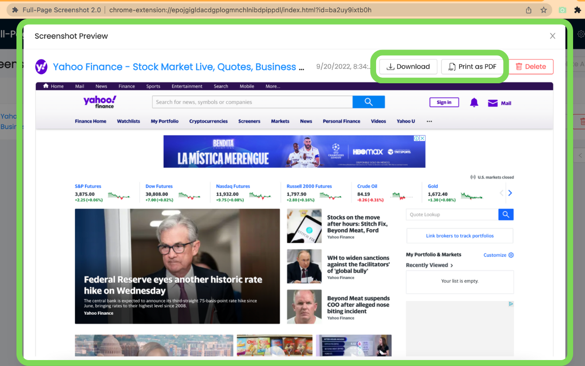Open Nasdaq Futures quote
The width and height of the screenshot is (585, 366).
point(233,186)
